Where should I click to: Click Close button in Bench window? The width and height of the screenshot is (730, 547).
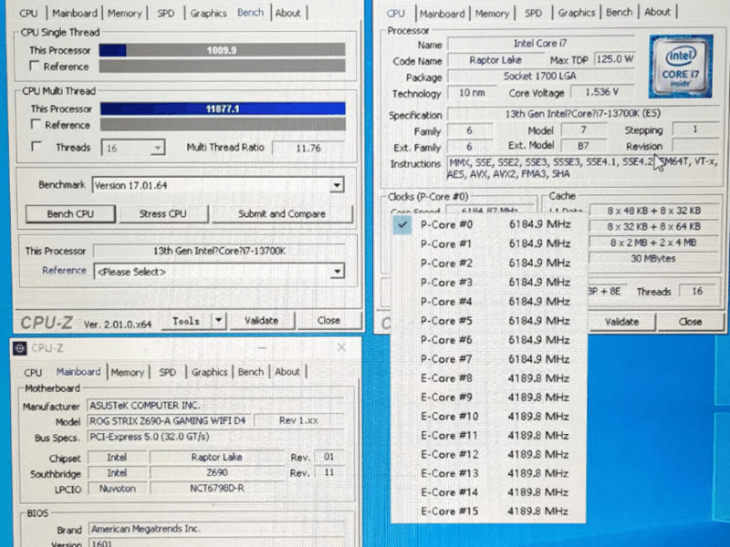[328, 321]
